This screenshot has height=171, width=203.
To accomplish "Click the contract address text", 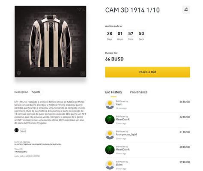I will pyautogui.click(x=38, y=144).
